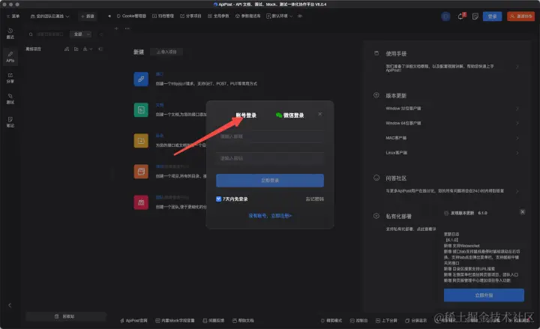Click the 立即升级 button
This screenshot has height=329, width=540.
(x=484, y=295)
